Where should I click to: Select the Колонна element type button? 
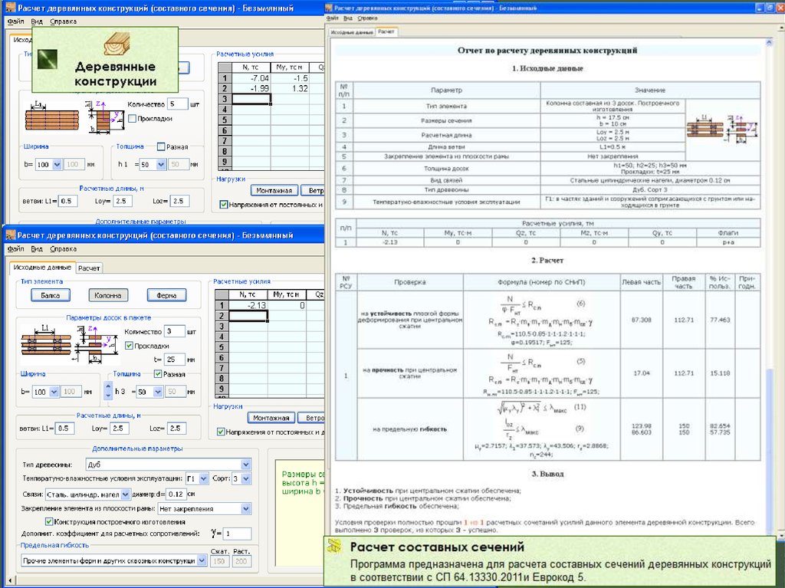[x=107, y=295]
